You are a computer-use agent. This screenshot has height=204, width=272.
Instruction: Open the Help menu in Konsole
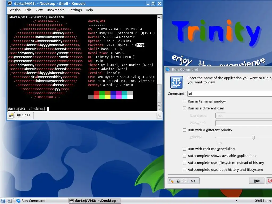coord(89,10)
